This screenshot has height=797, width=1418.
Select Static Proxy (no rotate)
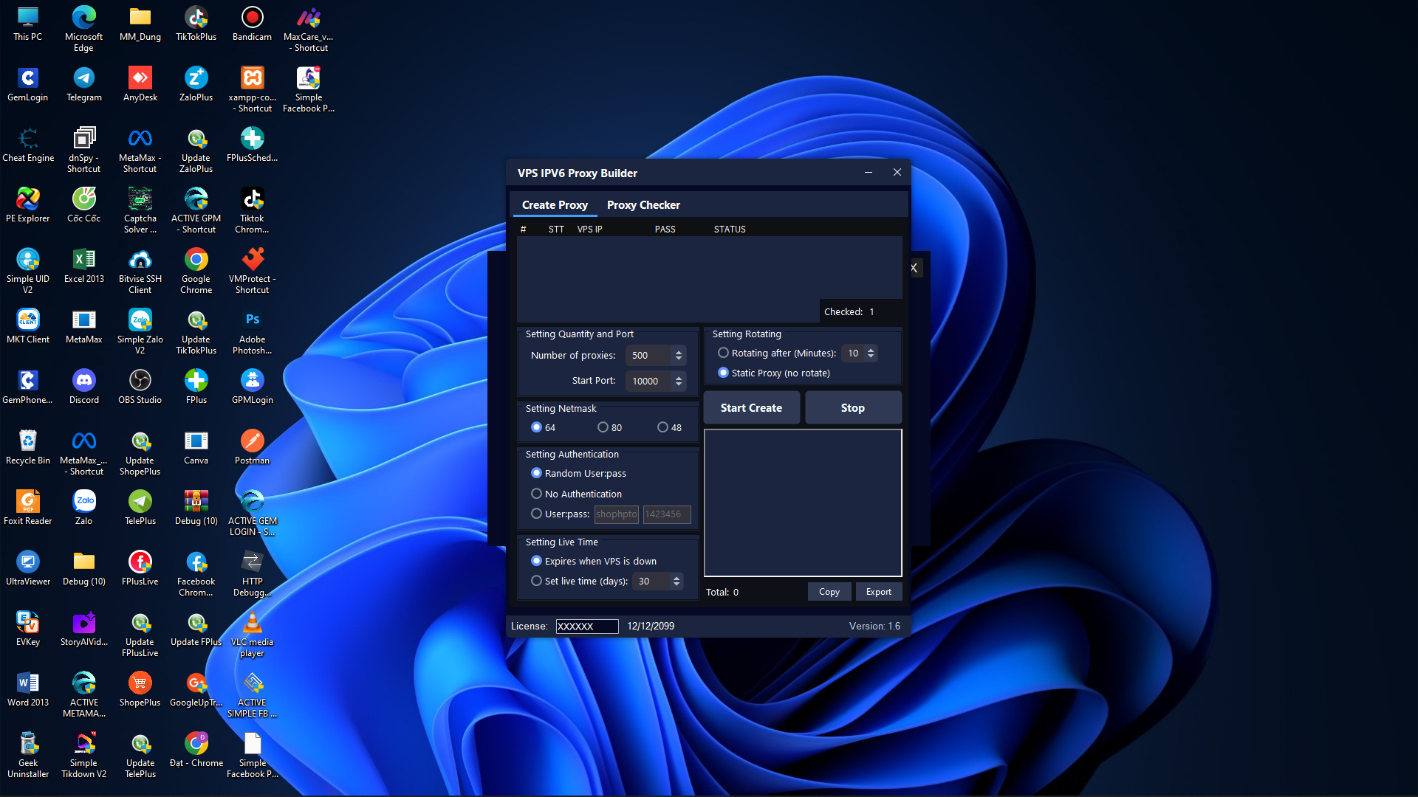coord(724,373)
